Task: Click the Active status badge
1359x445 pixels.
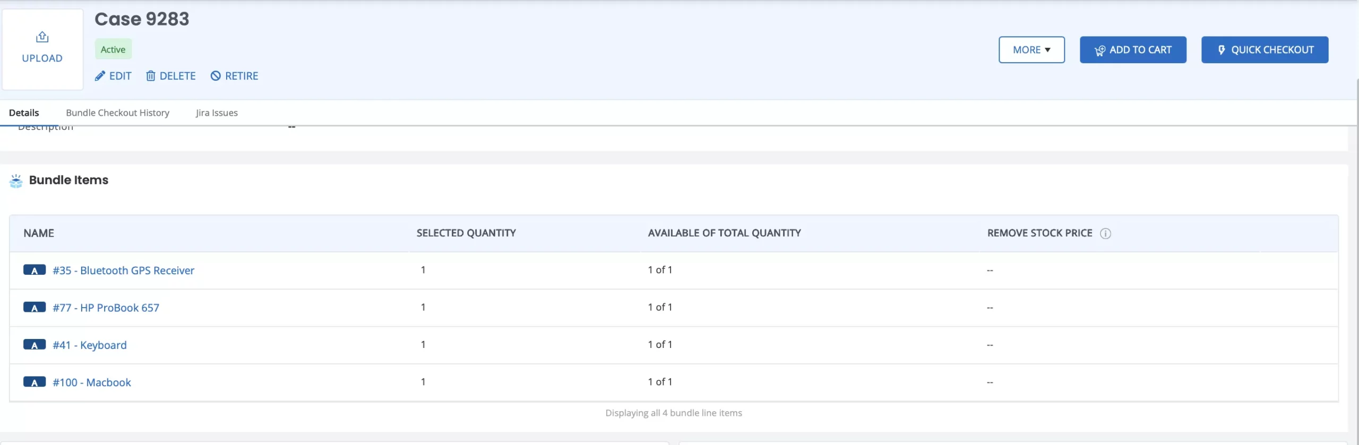Action: [113, 49]
